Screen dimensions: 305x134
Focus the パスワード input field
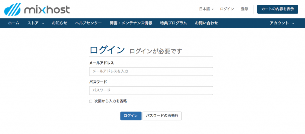click(151, 90)
